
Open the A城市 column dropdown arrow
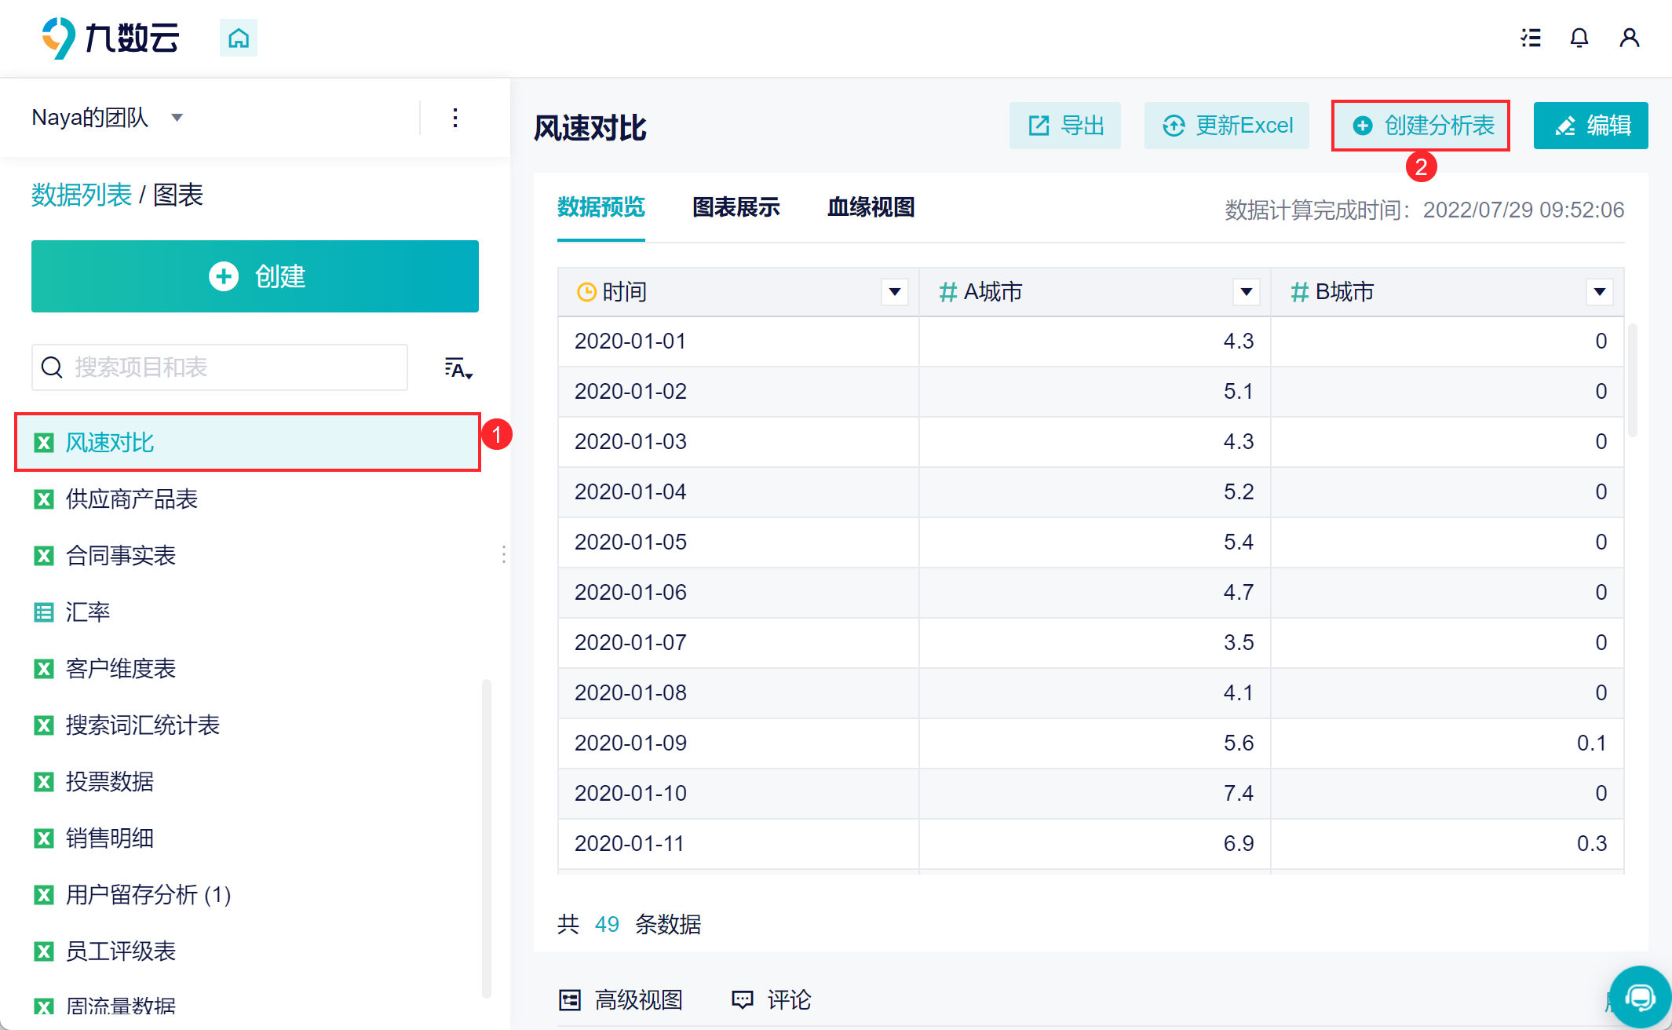[x=1246, y=292]
